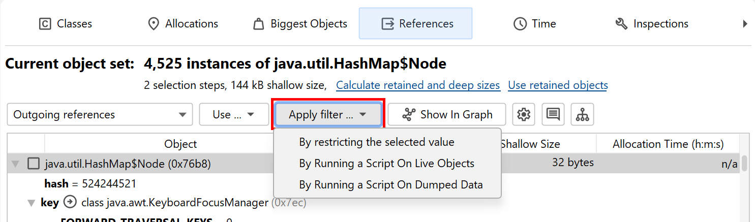Click the arrow icon beside the key field
Image resolution: width=755 pixels, height=222 pixels.
point(70,203)
